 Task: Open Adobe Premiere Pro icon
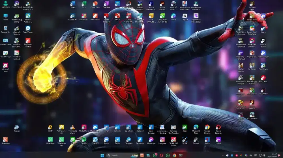151,4
